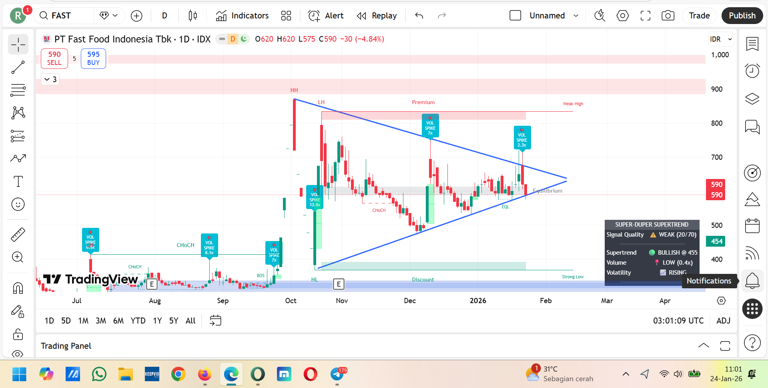Undo the last chart action
Viewport: 768px width, 388px height.
(419, 16)
